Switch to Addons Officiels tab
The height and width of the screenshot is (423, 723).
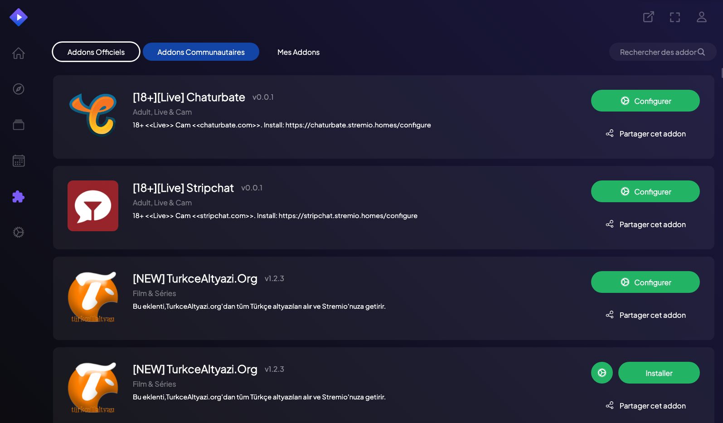coord(96,52)
